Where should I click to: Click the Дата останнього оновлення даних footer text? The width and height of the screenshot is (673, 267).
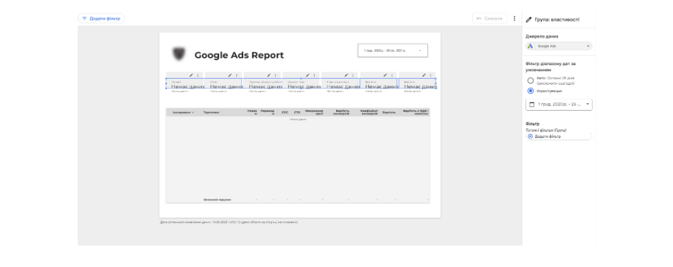click(x=229, y=223)
